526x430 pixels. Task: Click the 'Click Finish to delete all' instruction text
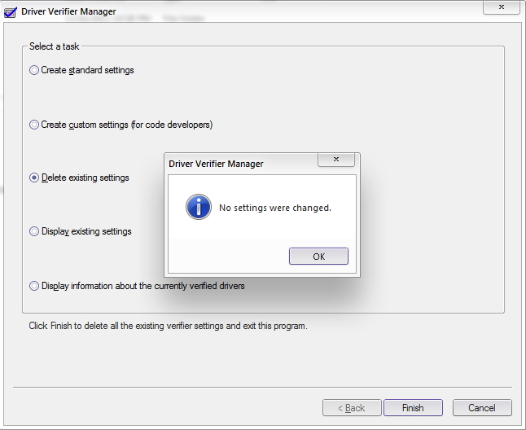[168, 326]
